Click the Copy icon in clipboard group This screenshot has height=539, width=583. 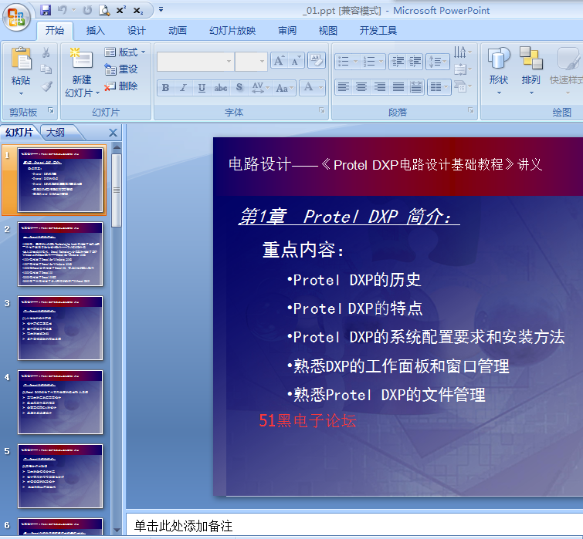(46, 69)
